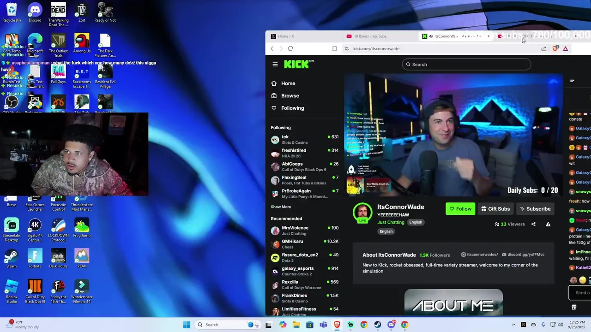Open the Windows Start menu
The width and height of the screenshot is (591, 332).
pyautogui.click(x=187, y=325)
